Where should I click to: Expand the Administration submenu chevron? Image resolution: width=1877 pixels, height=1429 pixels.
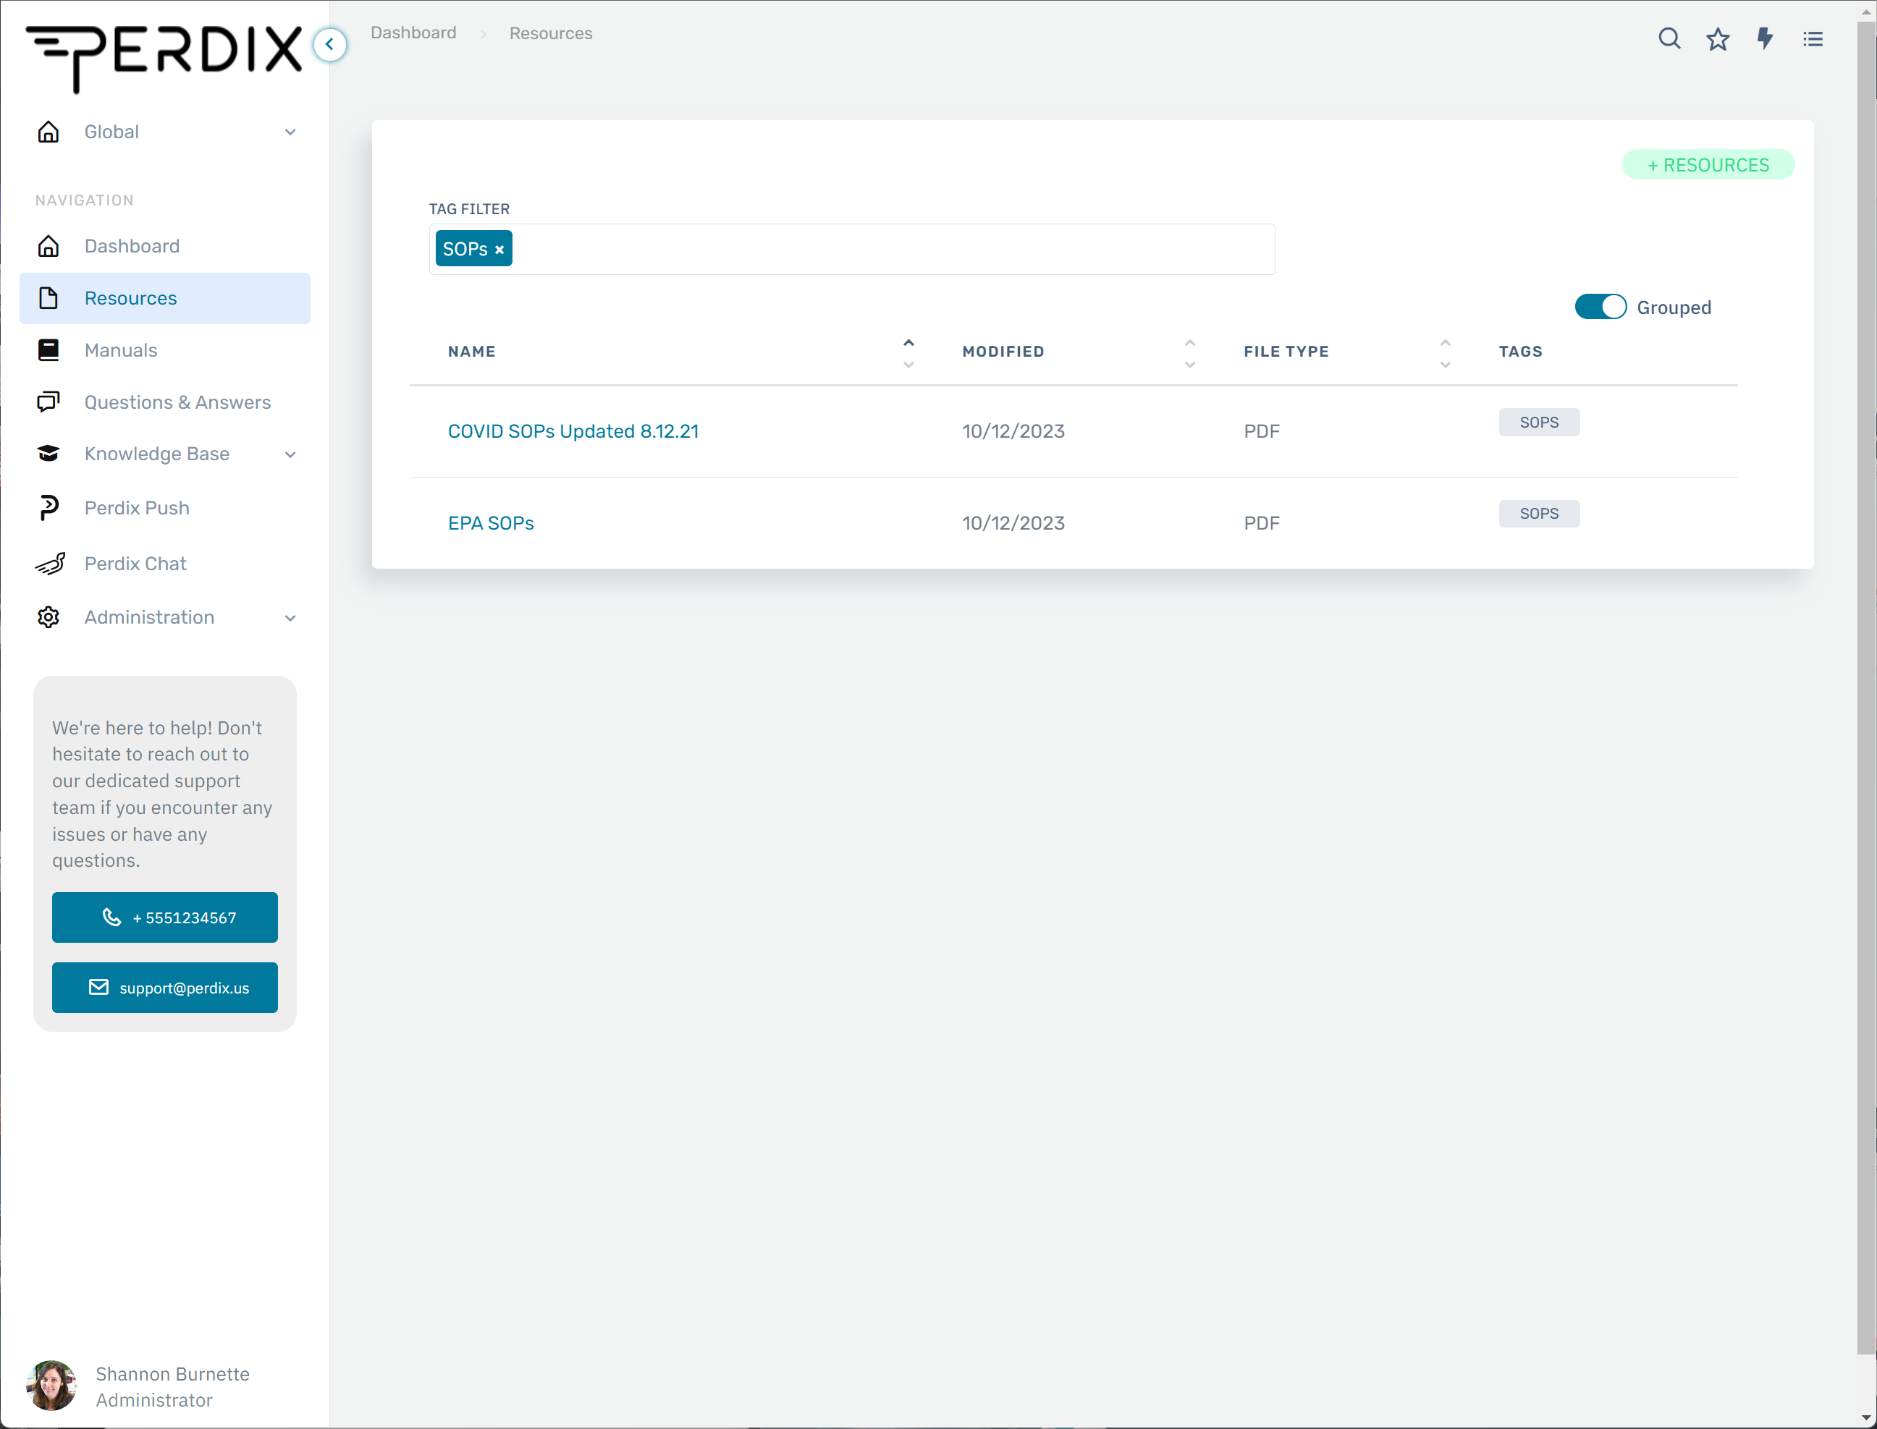(x=290, y=617)
